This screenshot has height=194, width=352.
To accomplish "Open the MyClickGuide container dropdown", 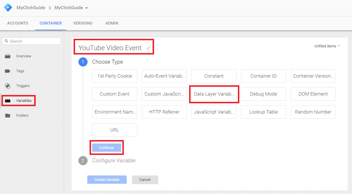I will click(x=71, y=8).
